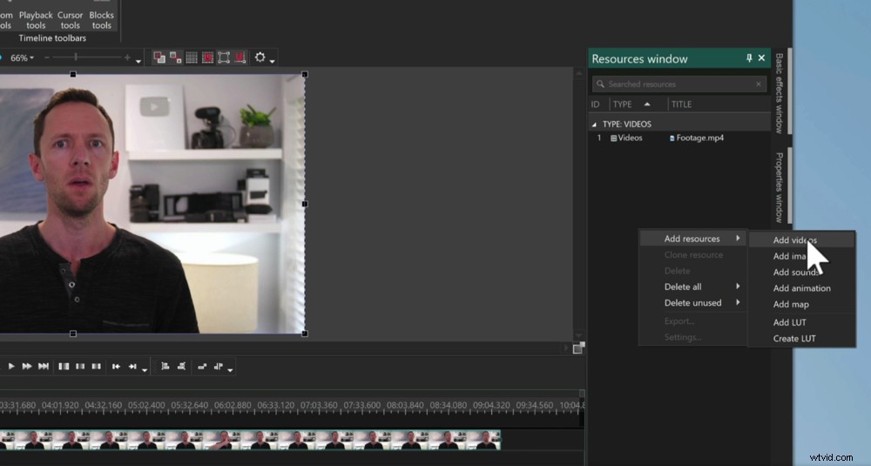This screenshot has height=466, width=871.
Task: Open the dropdown arrow at the playback toolbar end
Action: (230, 370)
